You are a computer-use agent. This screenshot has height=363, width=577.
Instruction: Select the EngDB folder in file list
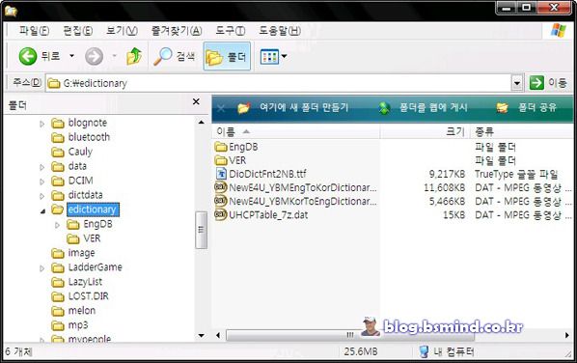pyautogui.click(x=243, y=147)
